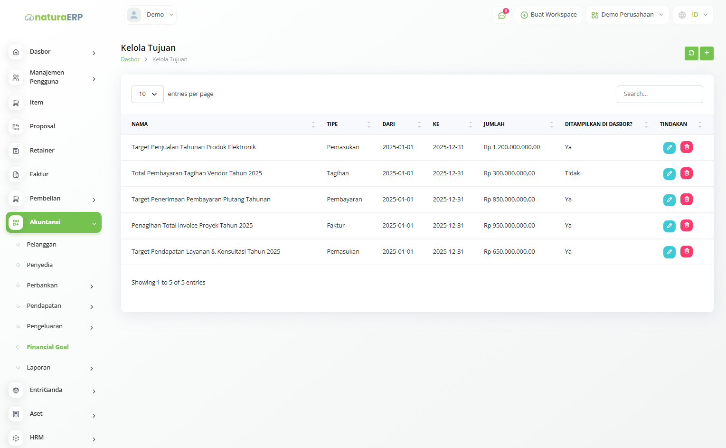The height and width of the screenshot is (448, 726).
Task: Click the Aset calculator icon
Action: [x=16, y=414]
